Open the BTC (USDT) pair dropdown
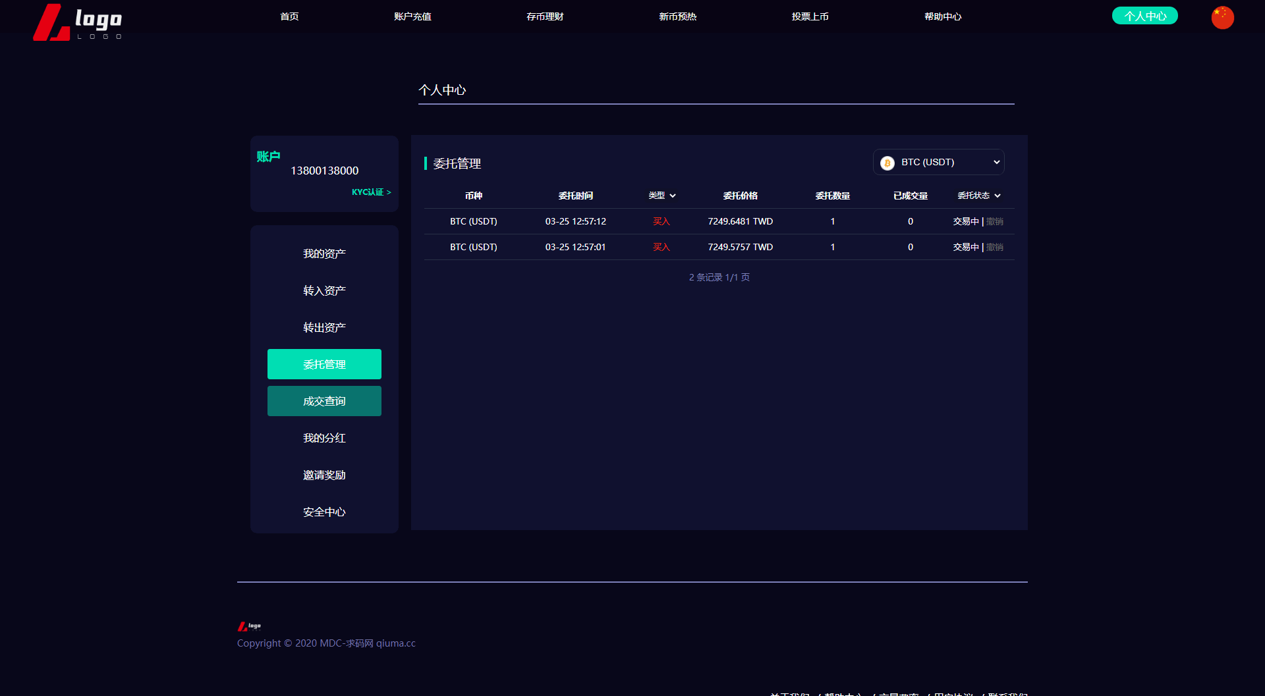Viewport: 1265px width, 696px height. (938, 162)
